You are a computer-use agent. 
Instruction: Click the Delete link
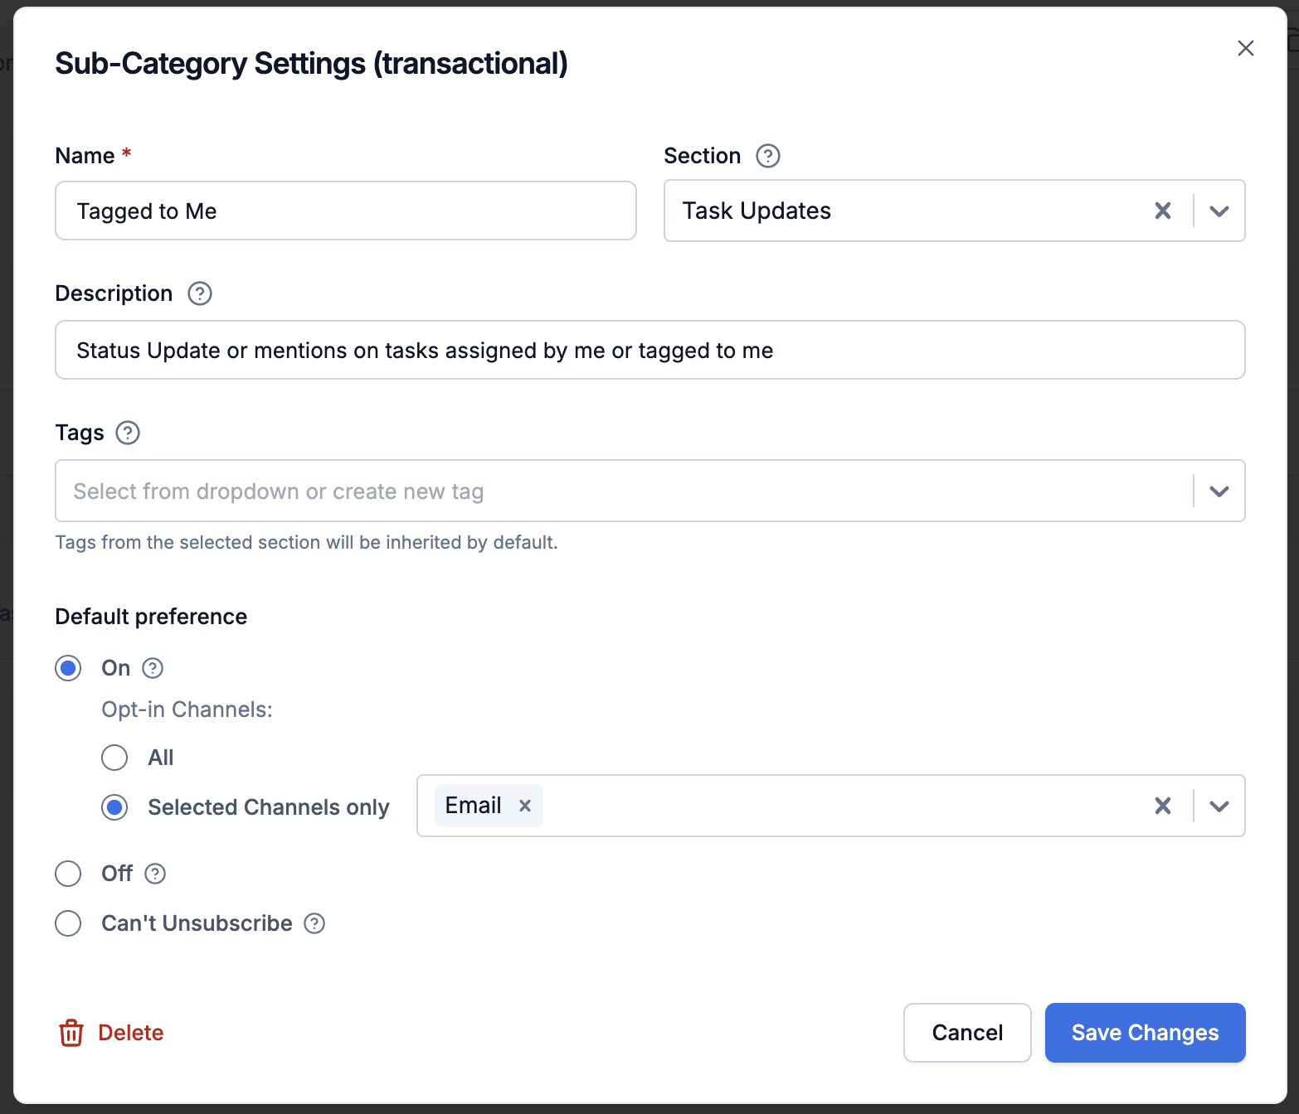(130, 1033)
